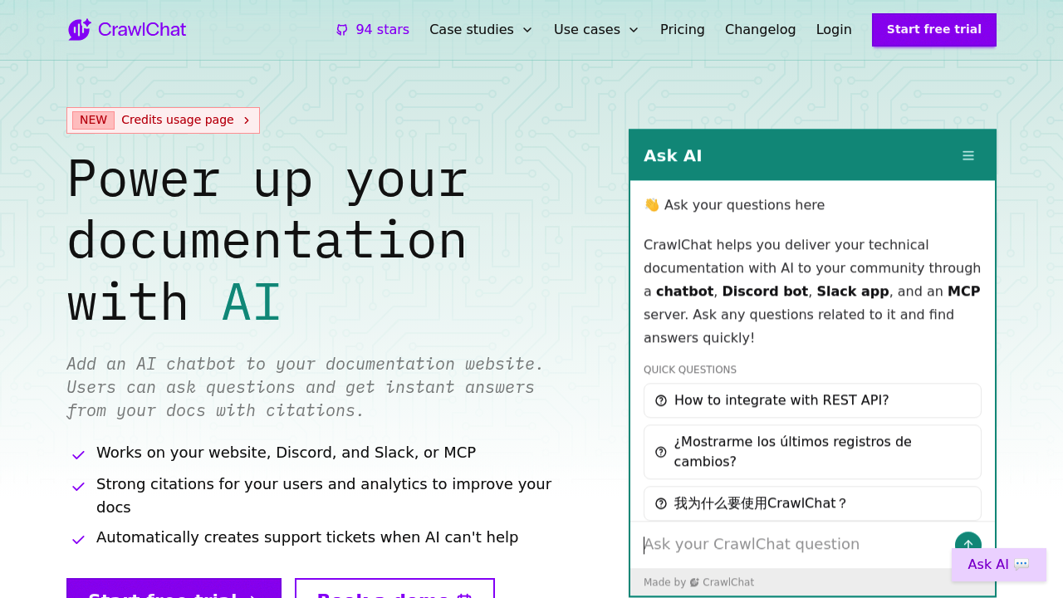Click the 'Ask your CrawlChat question' input field
The image size is (1063, 598).
click(752, 544)
